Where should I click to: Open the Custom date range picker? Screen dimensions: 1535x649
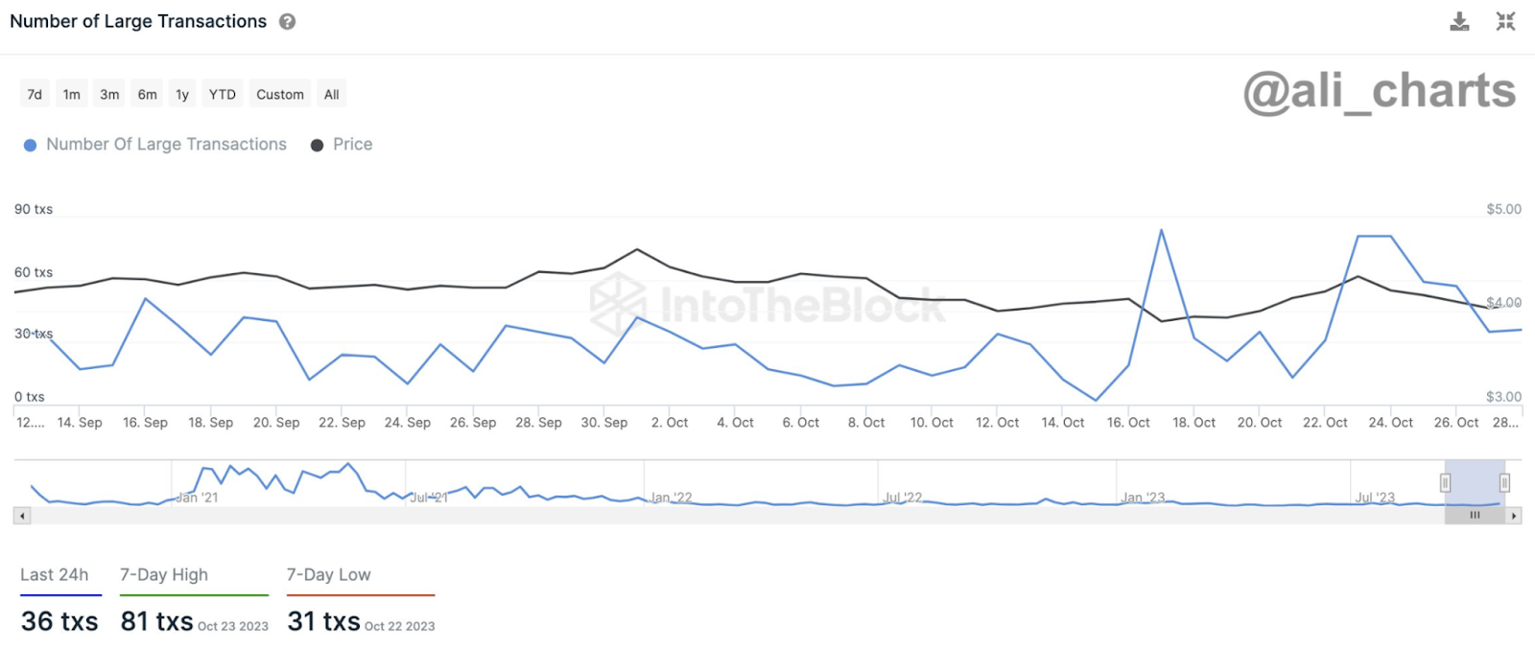pyautogui.click(x=280, y=94)
